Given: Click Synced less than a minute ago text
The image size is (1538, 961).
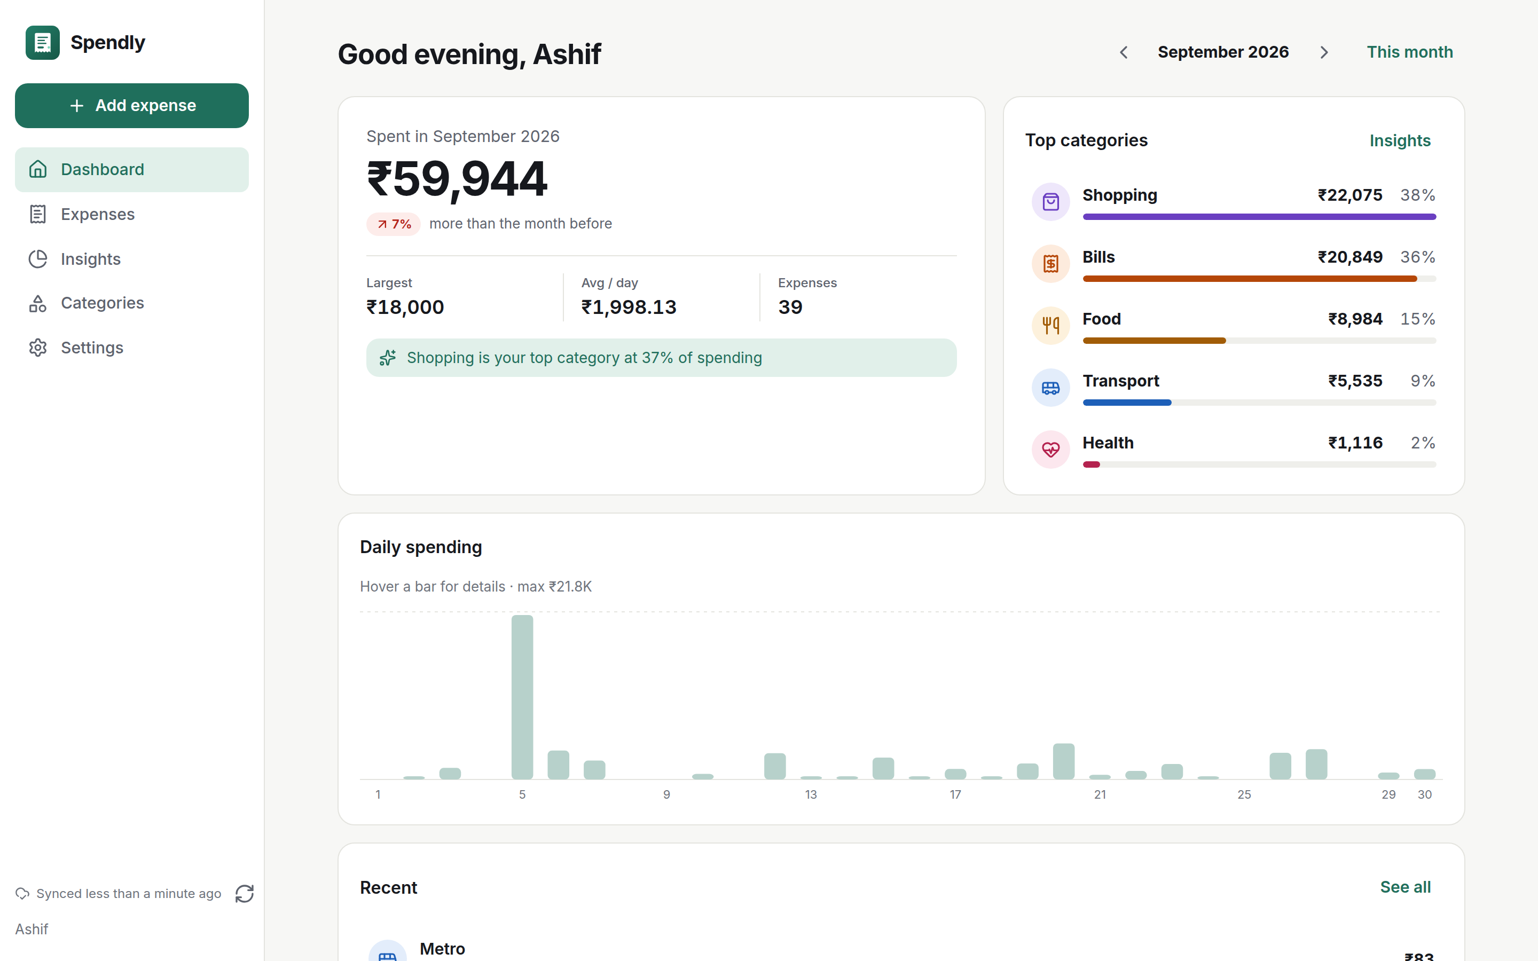Looking at the screenshot, I should 129,894.
